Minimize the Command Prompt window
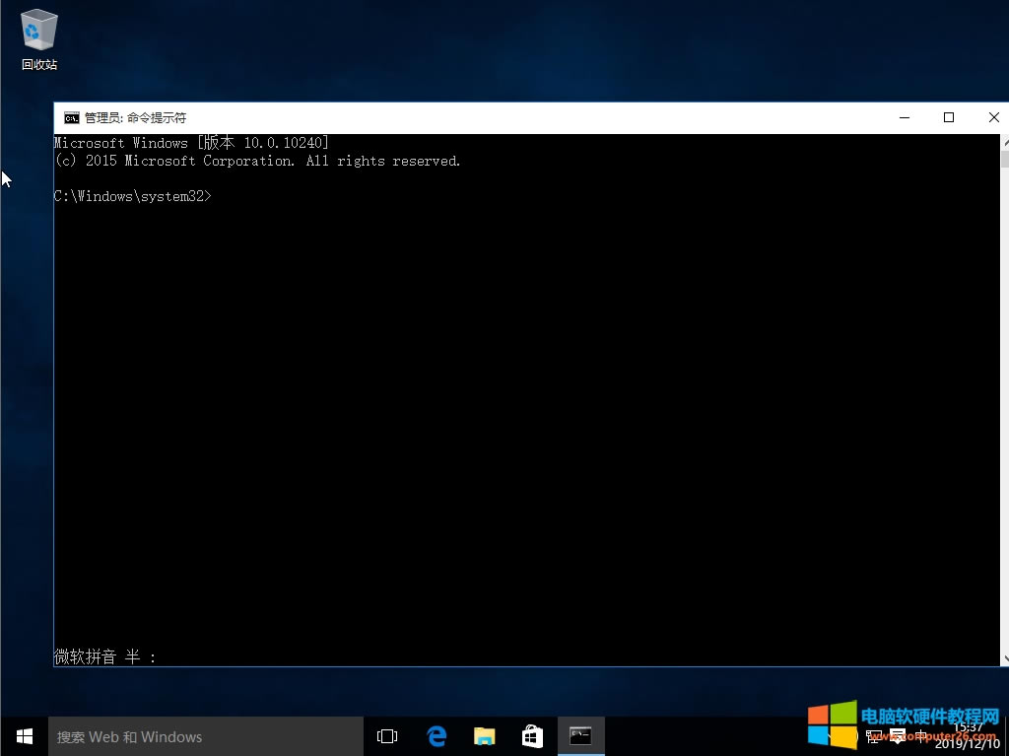Screen dimensions: 1009x756 [905, 117]
